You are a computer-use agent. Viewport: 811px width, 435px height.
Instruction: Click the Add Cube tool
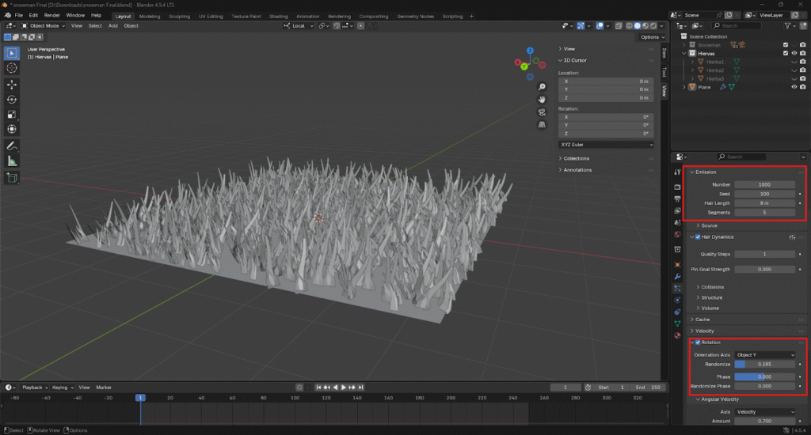pos(12,177)
